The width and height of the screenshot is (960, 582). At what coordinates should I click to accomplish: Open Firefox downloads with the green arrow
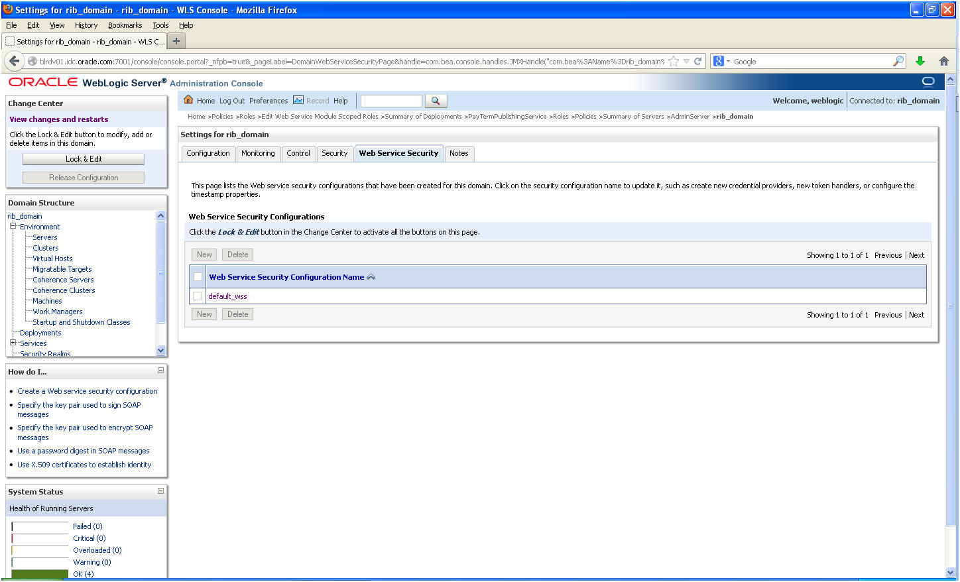(x=920, y=61)
